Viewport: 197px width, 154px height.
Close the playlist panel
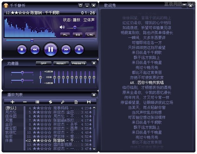click(94, 95)
